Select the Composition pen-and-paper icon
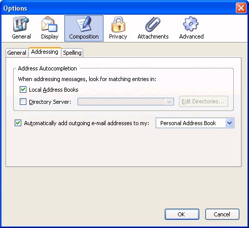Viewport: 249px width, 228px height. 84,24
